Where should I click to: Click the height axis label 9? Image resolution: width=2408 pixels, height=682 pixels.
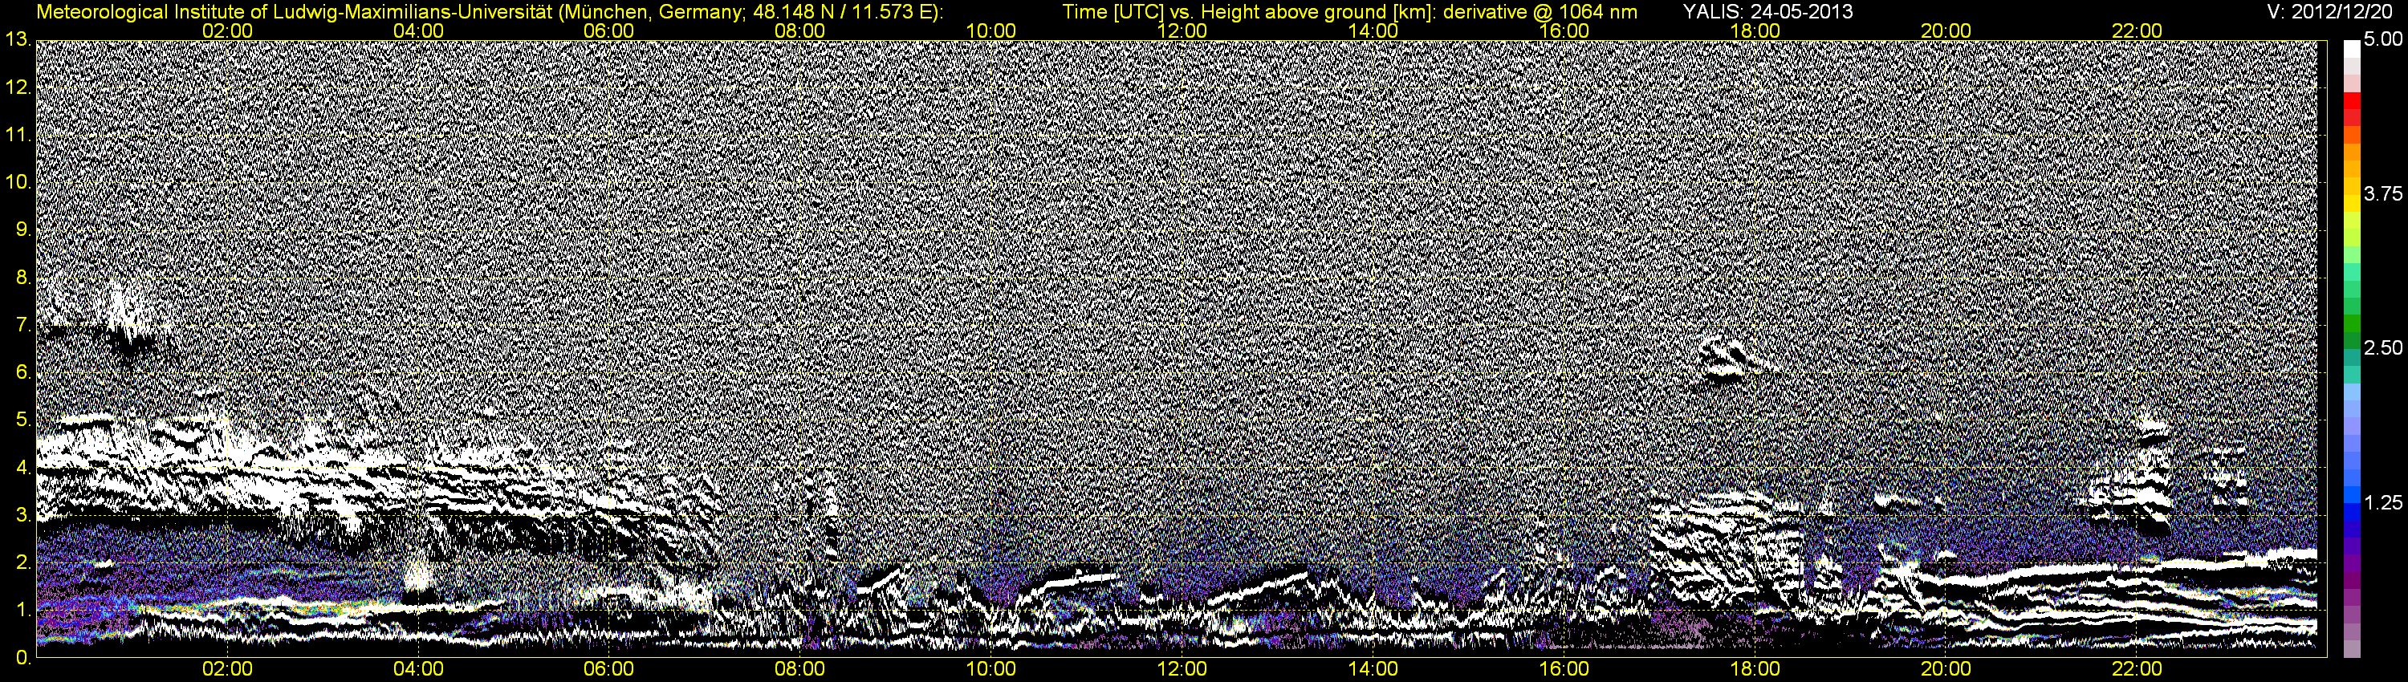coord(22,229)
